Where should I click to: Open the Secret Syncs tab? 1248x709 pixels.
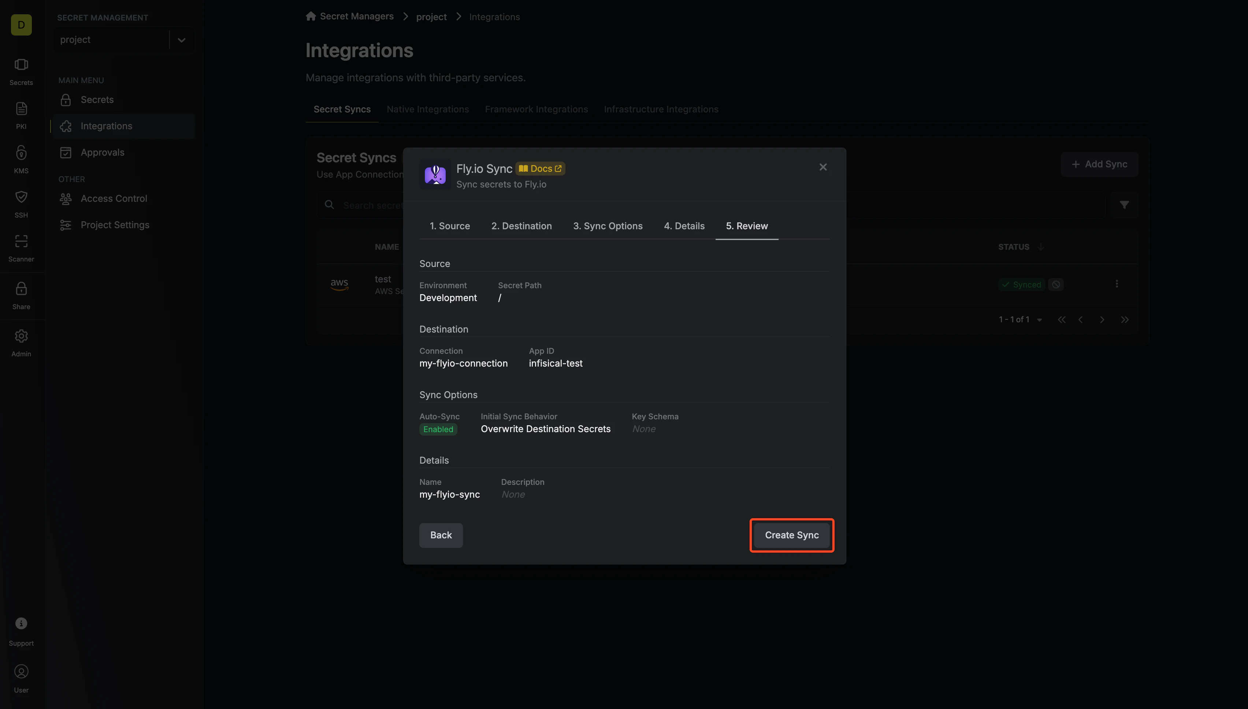[x=342, y=109]
